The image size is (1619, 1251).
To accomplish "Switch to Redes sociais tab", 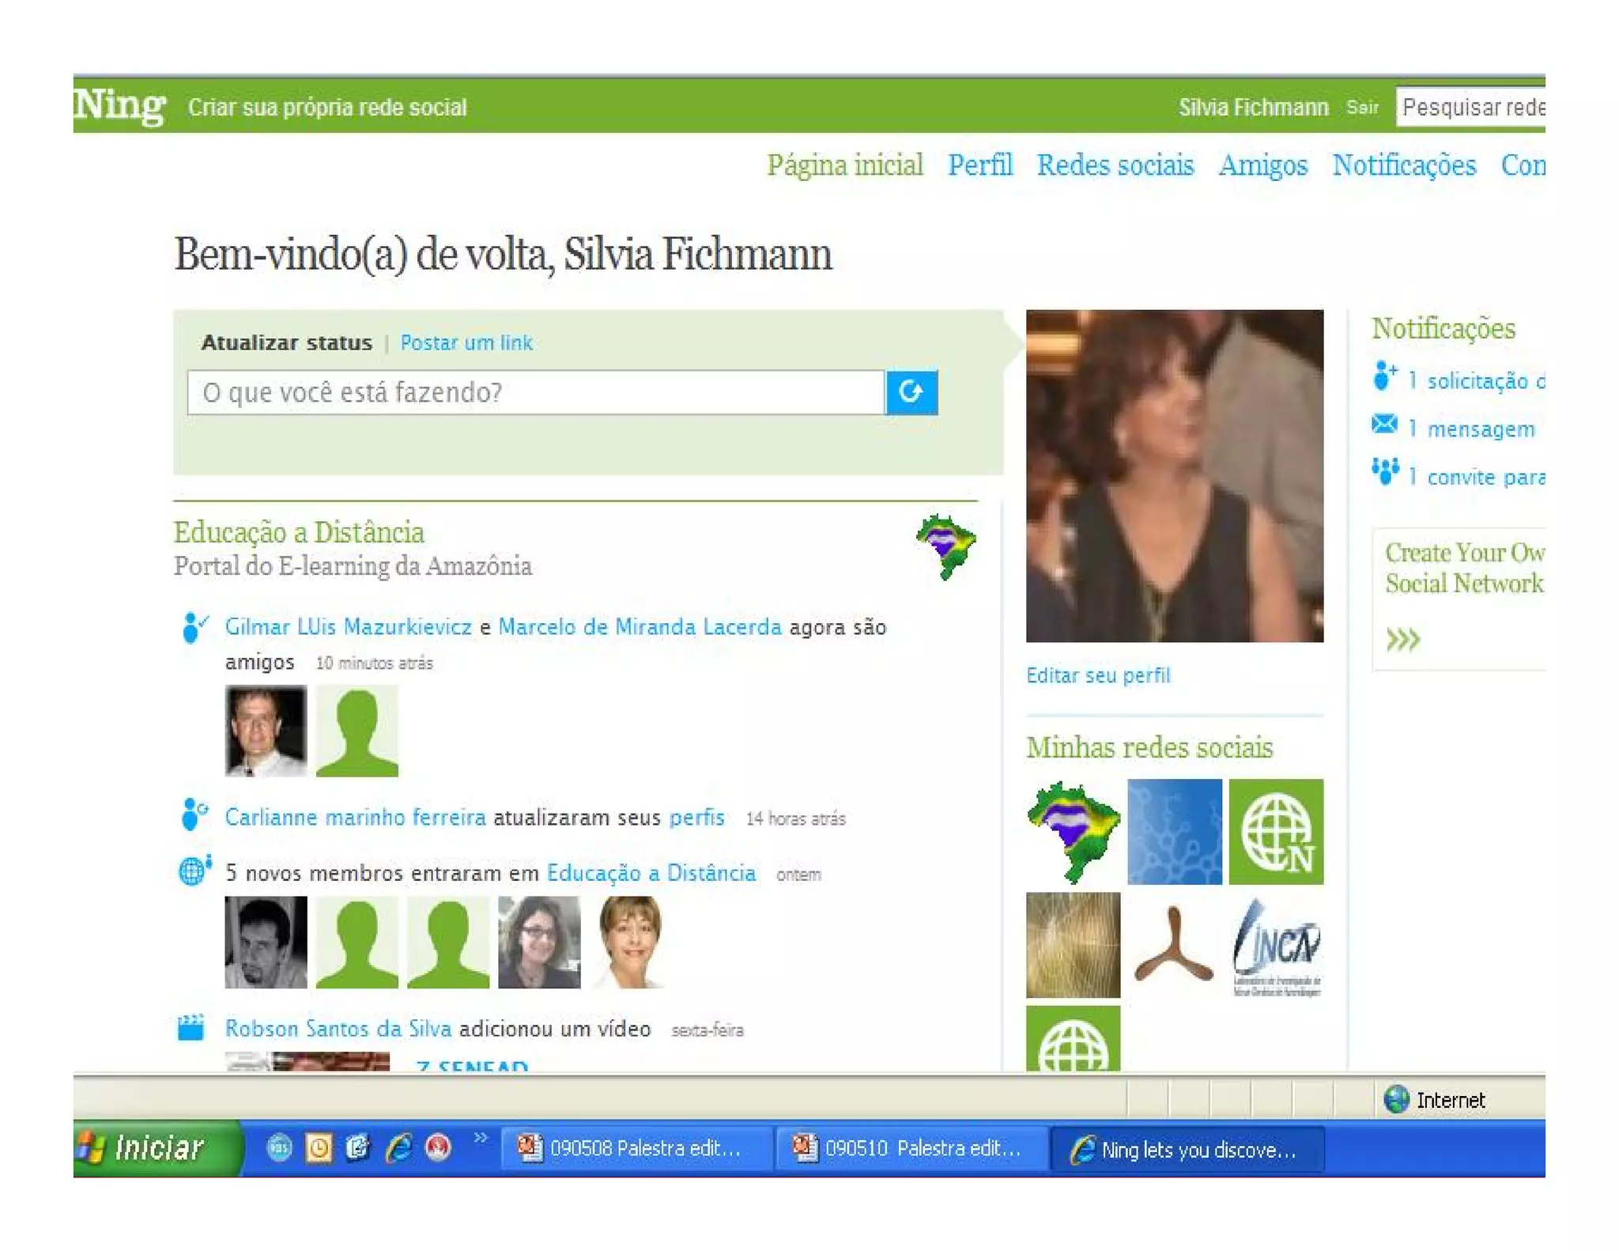I will [x=1115, y=165].
